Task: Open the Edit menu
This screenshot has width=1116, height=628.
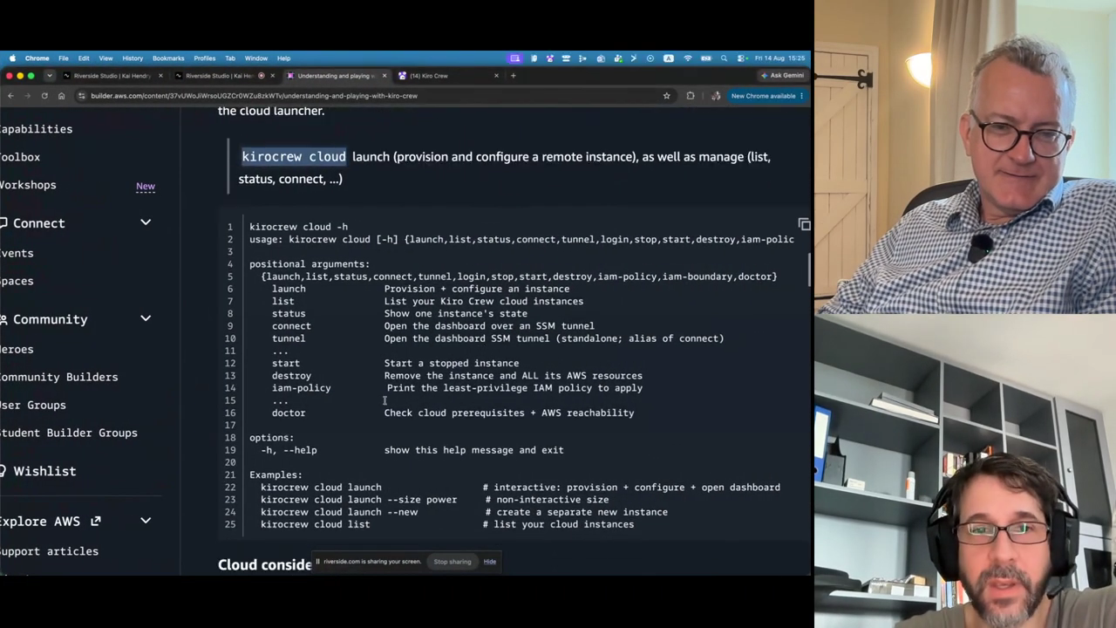Action: (84, 58)
